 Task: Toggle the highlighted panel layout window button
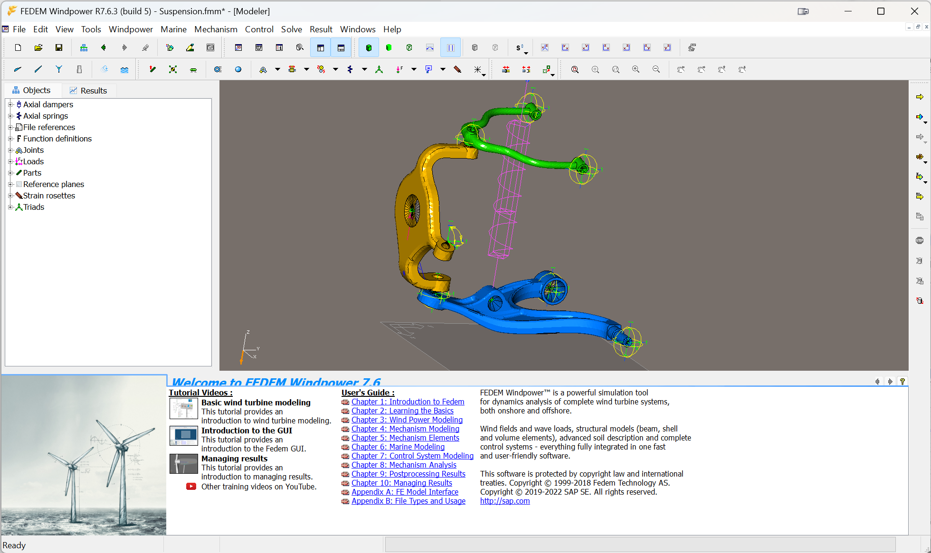pos(321,47)
